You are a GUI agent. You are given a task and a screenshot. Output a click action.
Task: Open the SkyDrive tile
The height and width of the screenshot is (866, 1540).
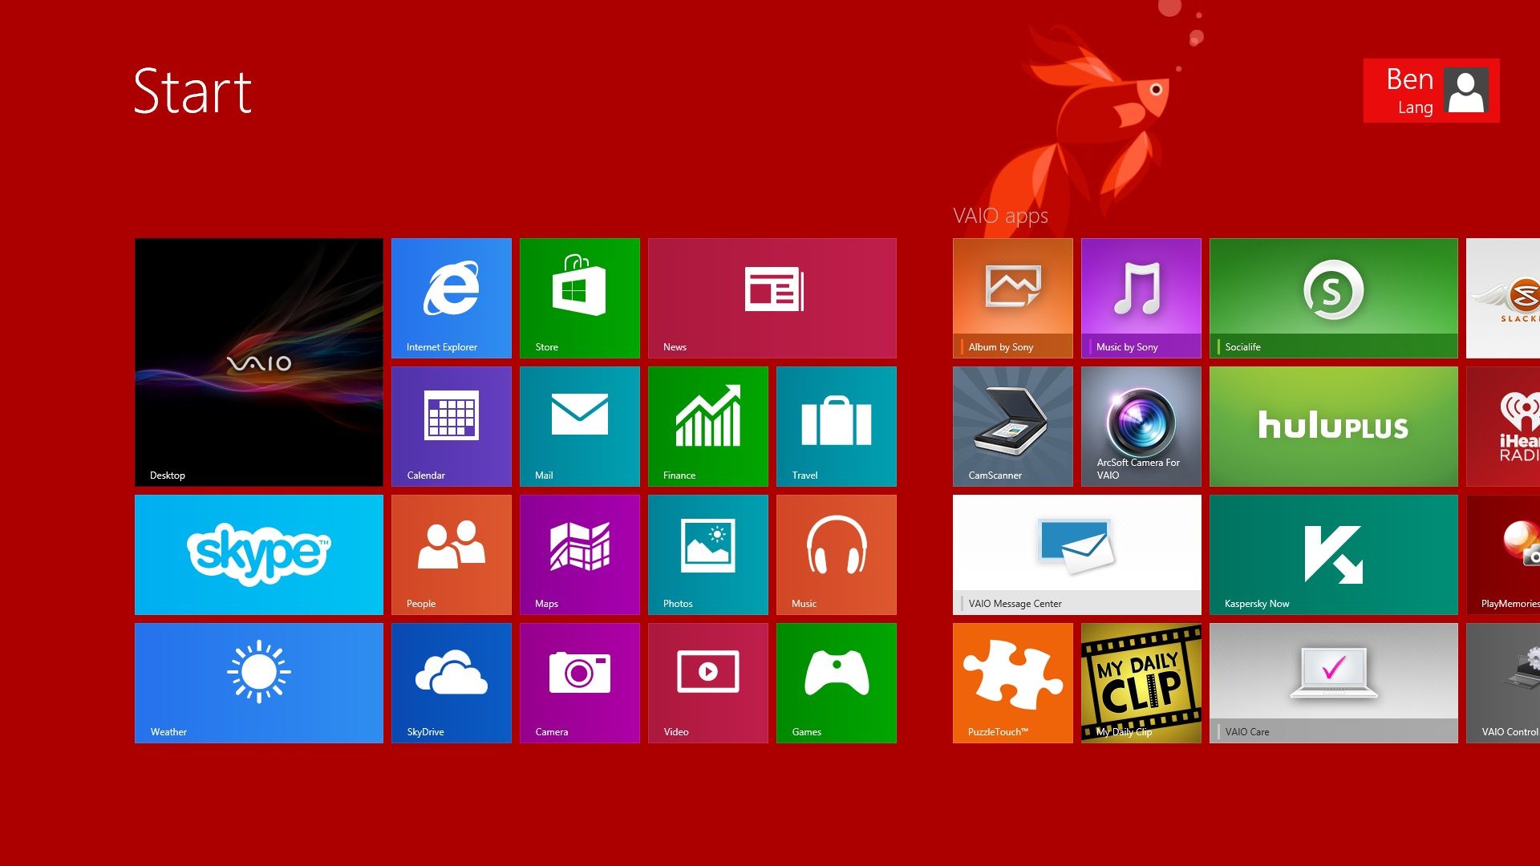click(452, 683)
